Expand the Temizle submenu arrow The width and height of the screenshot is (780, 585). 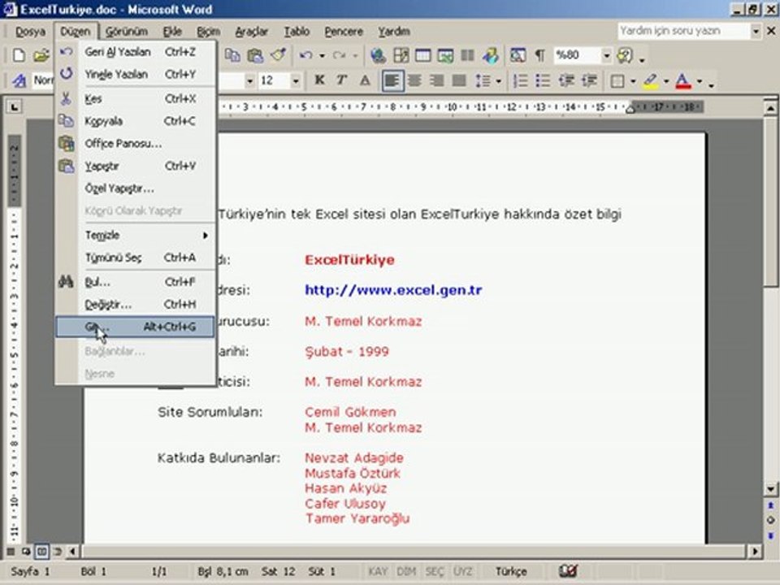click(205, 236)
